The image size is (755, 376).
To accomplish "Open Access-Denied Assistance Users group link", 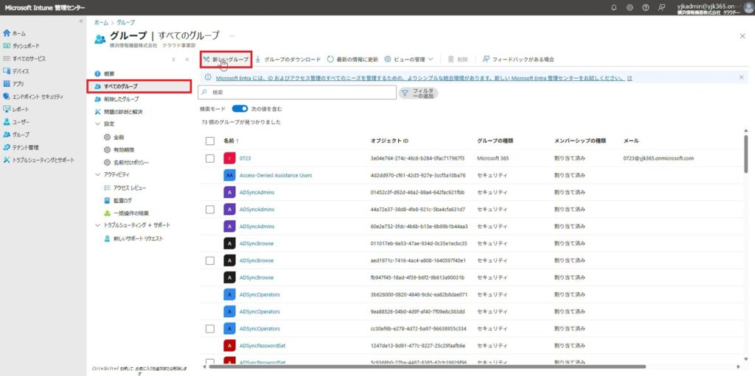I will [275, 175].
